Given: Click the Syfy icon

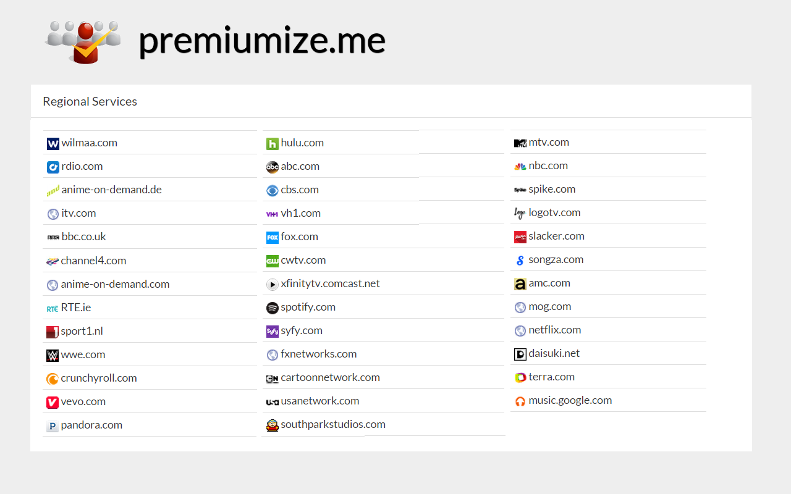Looking at the screenshot, I should (x=272, y=331).
